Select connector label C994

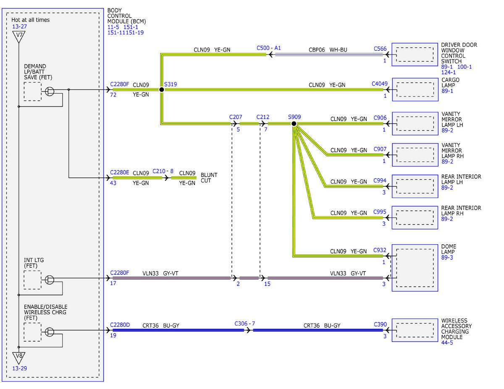click(380, 181)
